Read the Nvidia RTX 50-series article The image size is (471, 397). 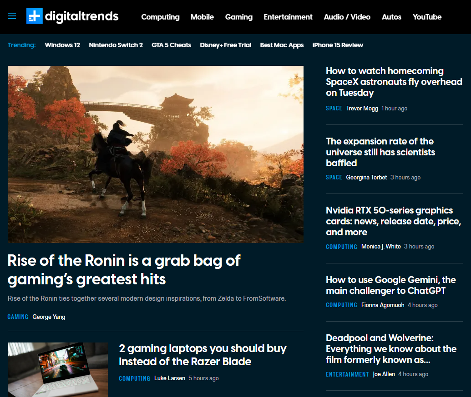(393, 221)
